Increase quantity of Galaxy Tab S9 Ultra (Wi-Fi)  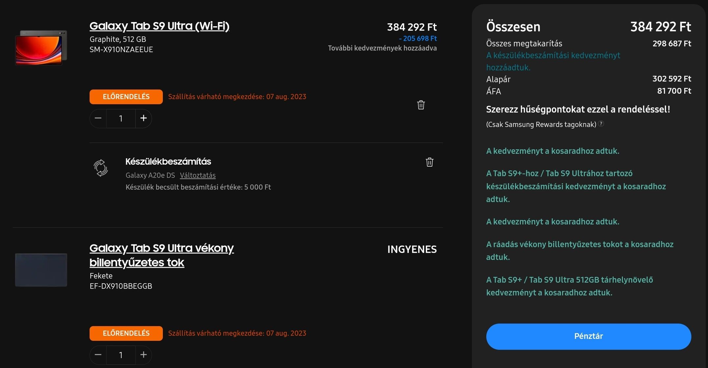pos(143,118)
